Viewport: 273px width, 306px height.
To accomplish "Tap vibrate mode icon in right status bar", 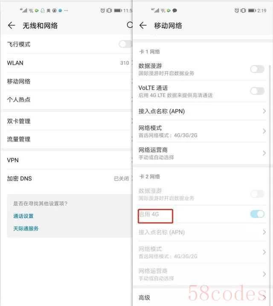I will 243,10.
